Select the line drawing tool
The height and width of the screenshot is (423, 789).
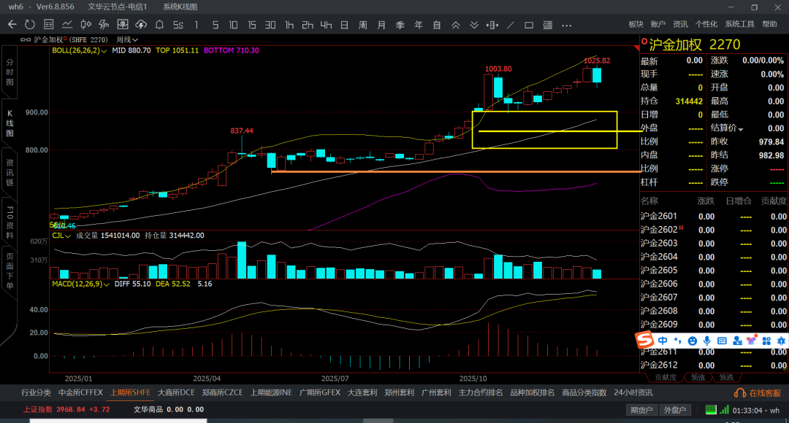510,25
